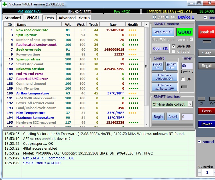Viewport: 215px width, 180px height.
Task: Click the red Break All button
Action: tap(206, 32)
